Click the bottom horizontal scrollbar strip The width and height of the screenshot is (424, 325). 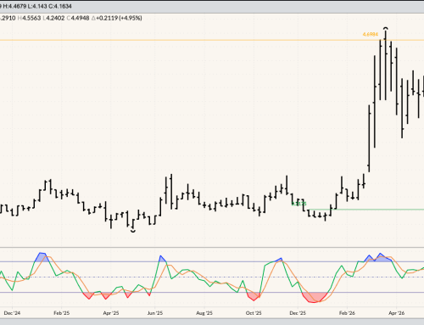[212, 322]
